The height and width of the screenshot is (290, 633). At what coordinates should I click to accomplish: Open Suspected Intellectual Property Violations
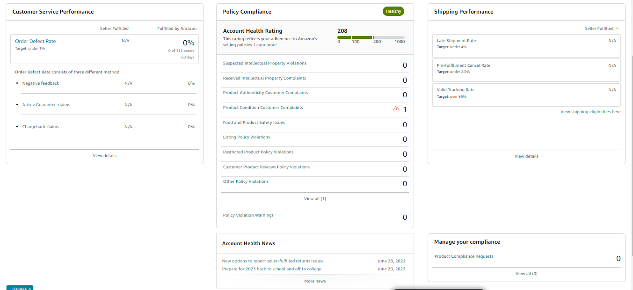pyautogui.click(x=265, y=63)
